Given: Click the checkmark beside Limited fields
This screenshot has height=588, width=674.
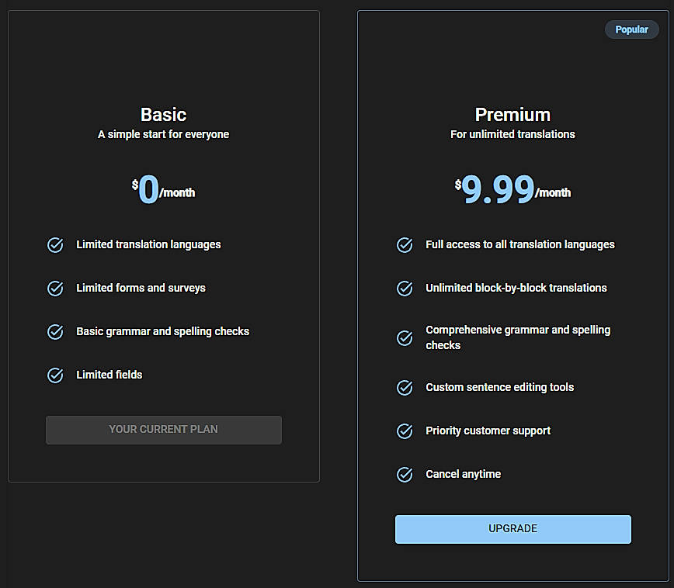Looking at the screenshot, I should coord(55,375).
